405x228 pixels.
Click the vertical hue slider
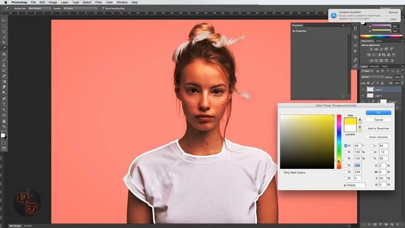[339, 142]
